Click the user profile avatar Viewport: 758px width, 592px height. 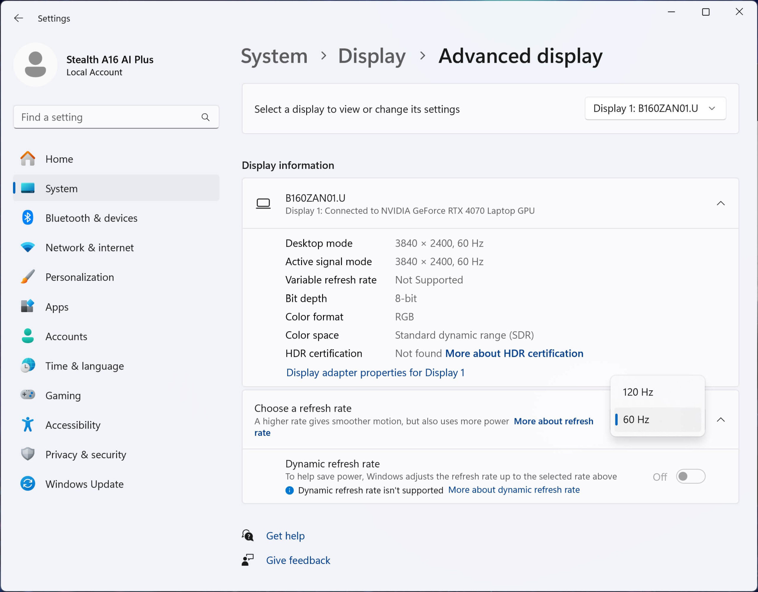[x=36, y=64]
